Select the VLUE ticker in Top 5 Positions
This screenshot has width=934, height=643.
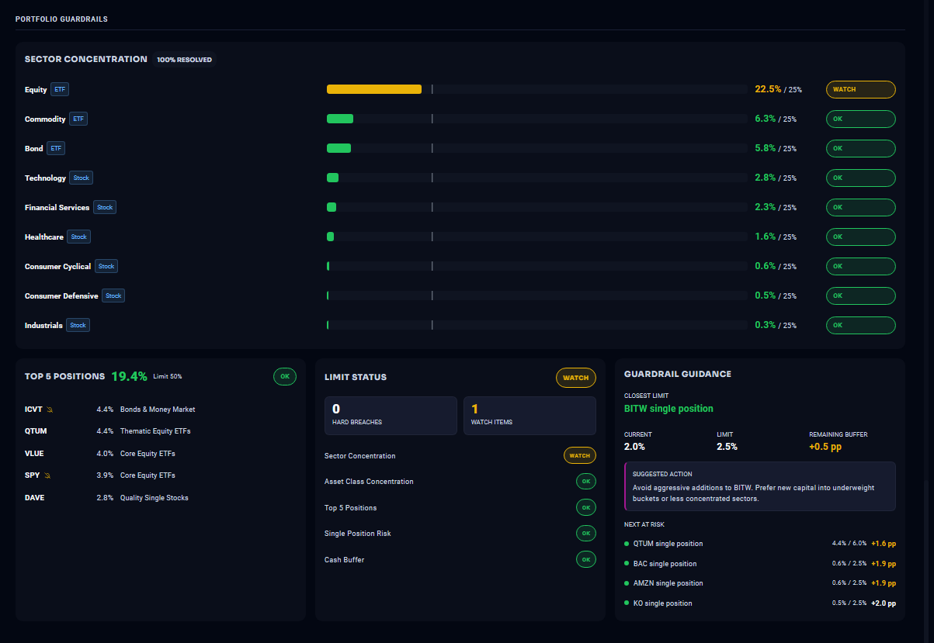point(35,454)
